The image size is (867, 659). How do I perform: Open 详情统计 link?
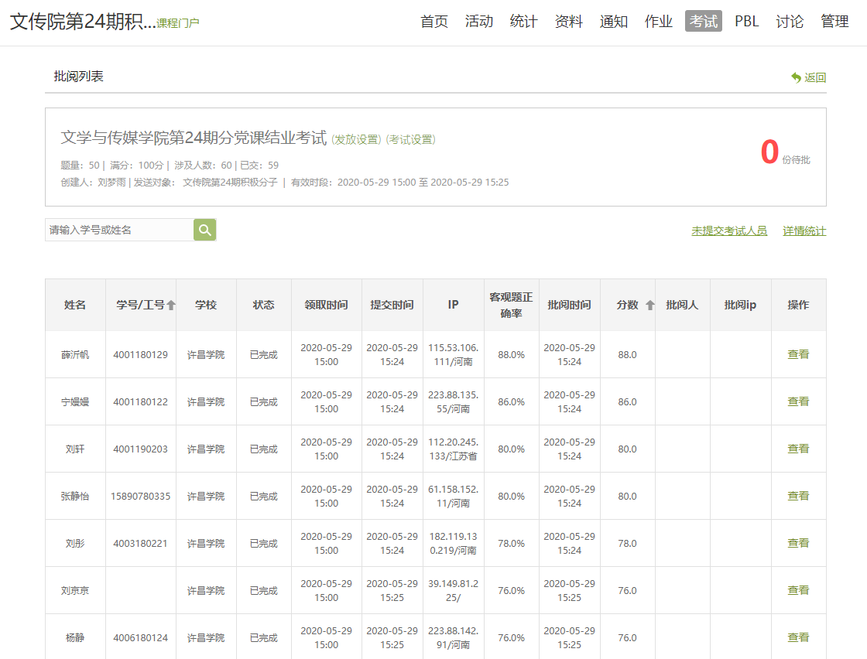coord(804,231)
